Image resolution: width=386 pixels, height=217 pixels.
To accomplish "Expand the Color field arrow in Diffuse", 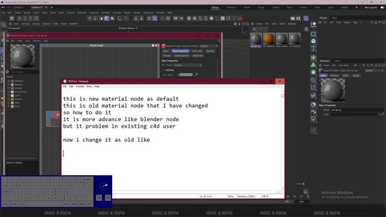I will coord(178,75).
